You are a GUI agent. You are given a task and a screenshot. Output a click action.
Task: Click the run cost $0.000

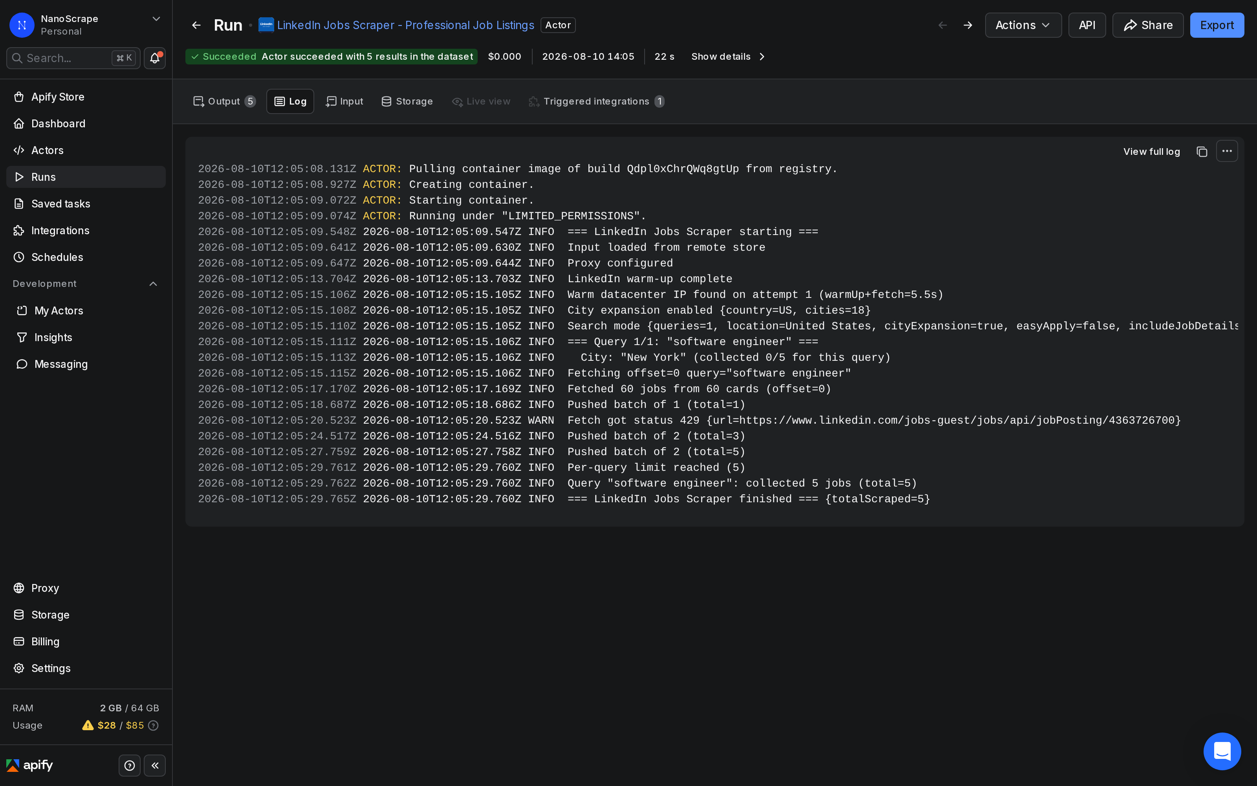pyautogui.click(x=504, y=57)
